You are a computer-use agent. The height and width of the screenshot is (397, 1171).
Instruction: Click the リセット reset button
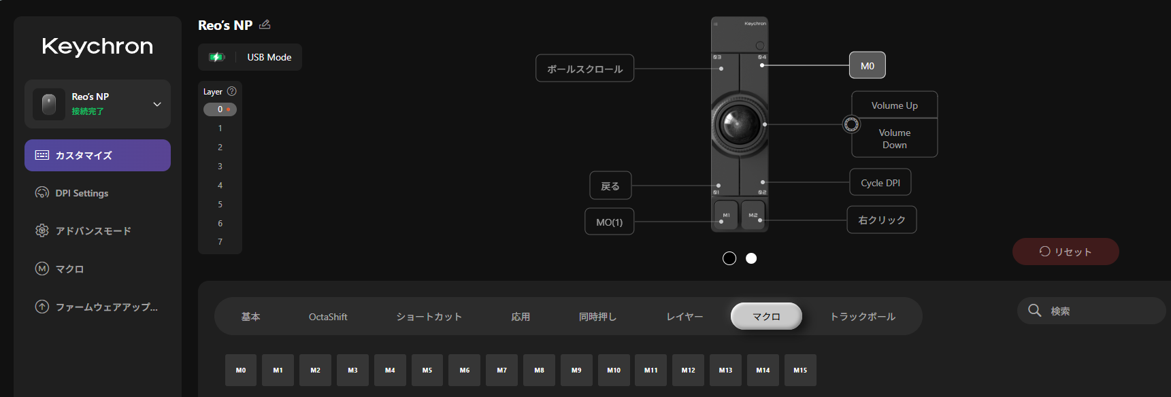(x=1066, y=252)
